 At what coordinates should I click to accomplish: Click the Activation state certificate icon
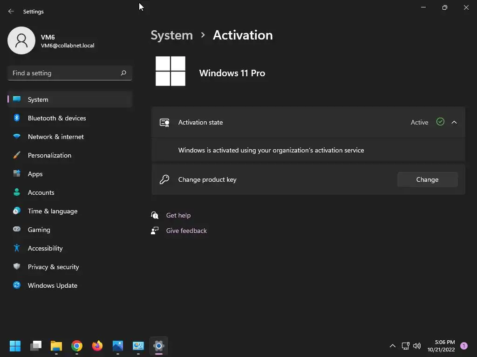(x=164, y=123)
